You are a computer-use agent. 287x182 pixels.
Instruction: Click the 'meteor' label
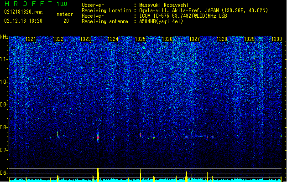tap(65, 14)
